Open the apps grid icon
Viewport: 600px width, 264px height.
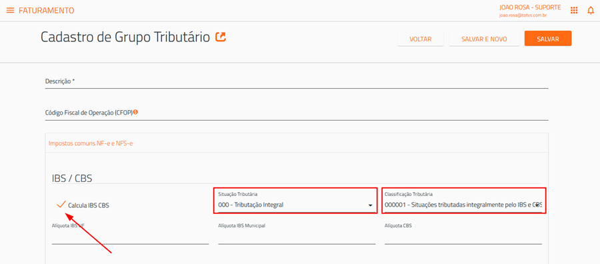click(x=574, y=10)
